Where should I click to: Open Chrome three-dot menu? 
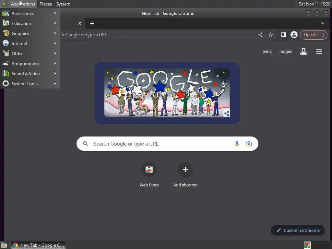tap(323, 35)
